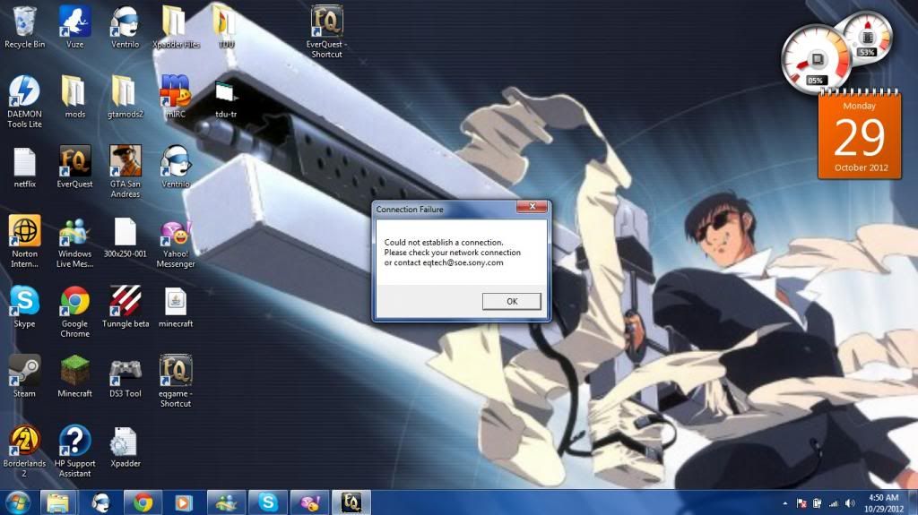Select the EverQuest icon beside netflix
Screen dimensions: 918x515
tap(75, 167)
